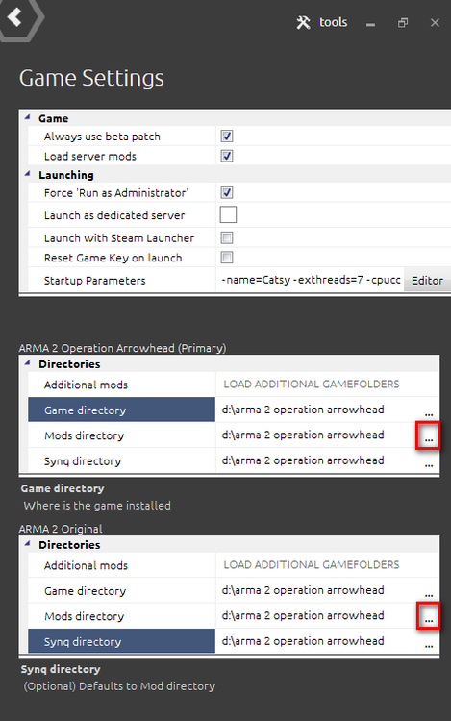Uncheck Always use beta patch

(x=227, y=137)
